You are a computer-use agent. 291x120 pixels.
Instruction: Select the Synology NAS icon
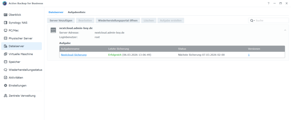point(5,23)
